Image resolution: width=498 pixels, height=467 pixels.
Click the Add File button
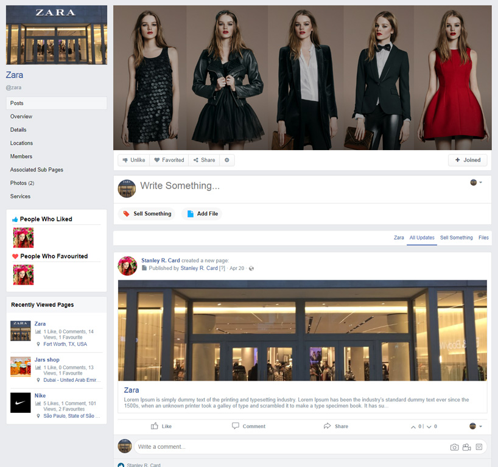(x=202, y=214)
